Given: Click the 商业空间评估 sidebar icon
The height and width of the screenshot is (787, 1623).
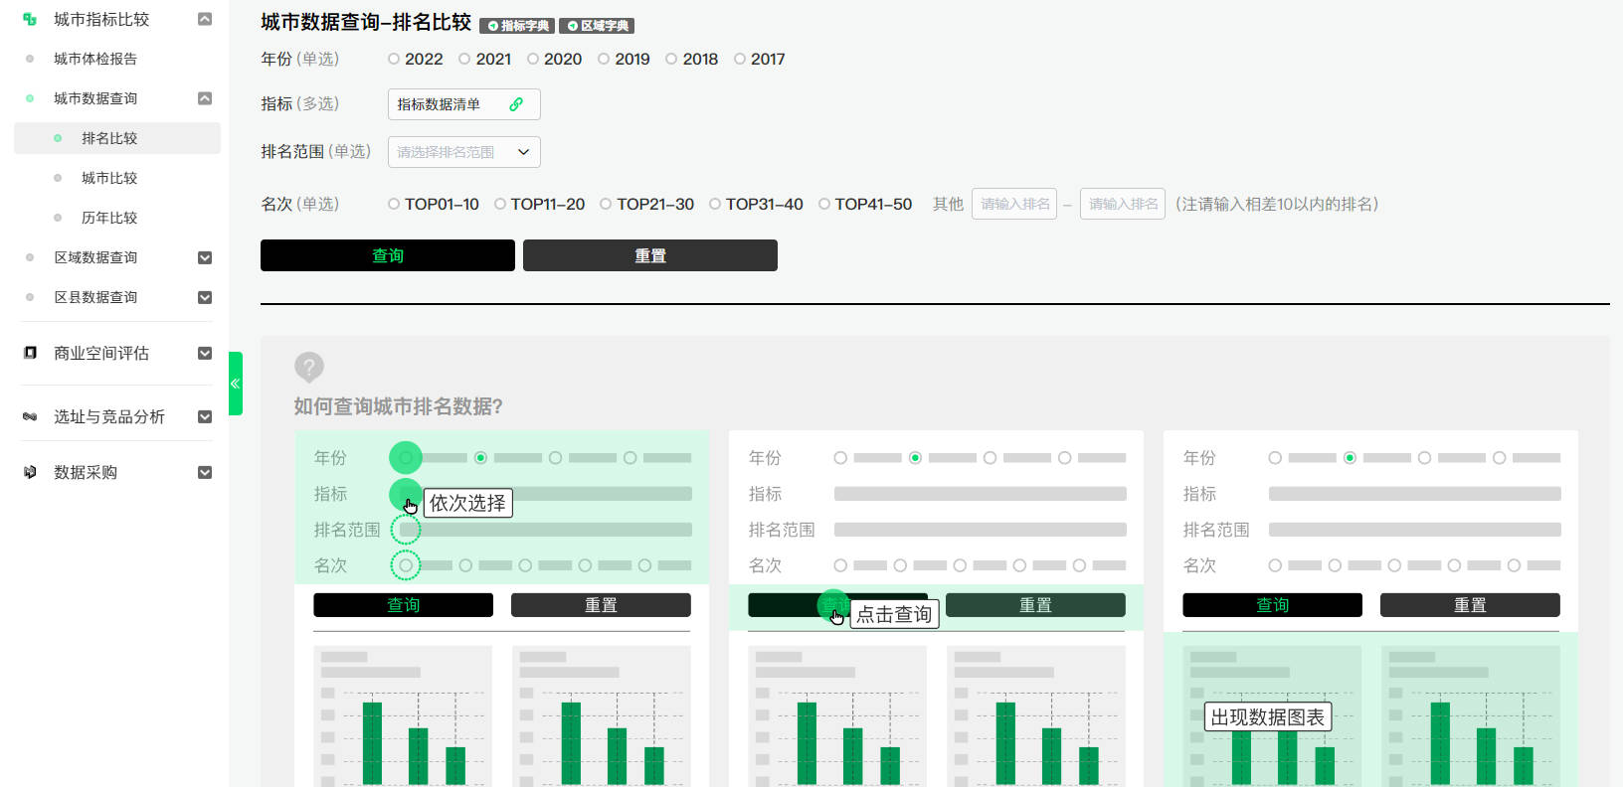Looking at the screenshot, I should click(30, 353).
